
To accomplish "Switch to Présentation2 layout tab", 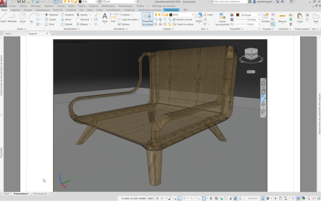I will (x=40, y=194).
